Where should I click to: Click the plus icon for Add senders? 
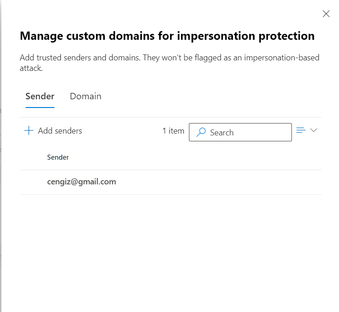click(29, 131)
